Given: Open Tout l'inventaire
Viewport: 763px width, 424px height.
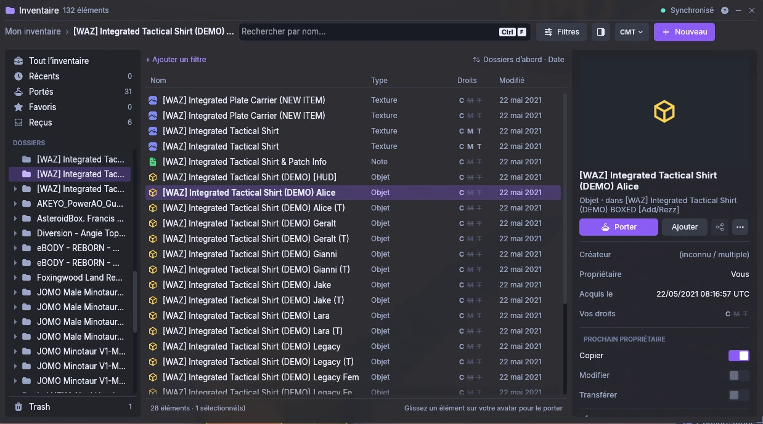Looking at the screenshot, I should [x=73, y=61].
